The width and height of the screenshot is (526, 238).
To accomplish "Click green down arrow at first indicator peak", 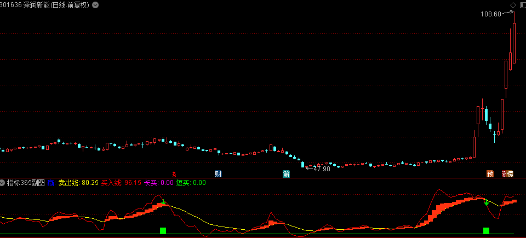I will pyautogui.click(x=163, y=202).
